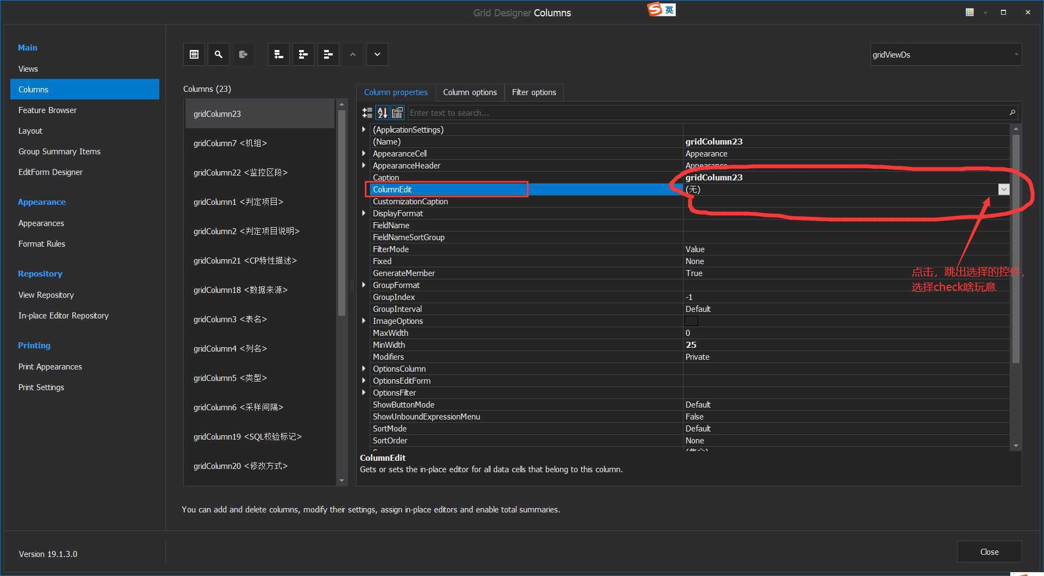This screenshot has width=1044, height=576.
Task: Expand OptionsFilter property node
Action: [364, 392]
